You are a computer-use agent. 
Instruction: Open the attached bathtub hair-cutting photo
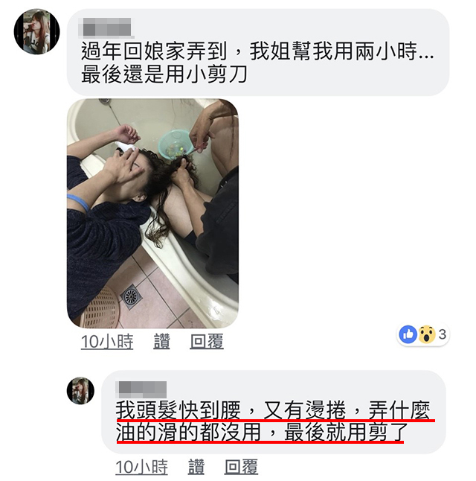152,213
